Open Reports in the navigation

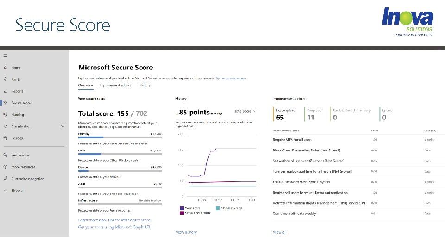pyautogui.click(x=17, y=91)
